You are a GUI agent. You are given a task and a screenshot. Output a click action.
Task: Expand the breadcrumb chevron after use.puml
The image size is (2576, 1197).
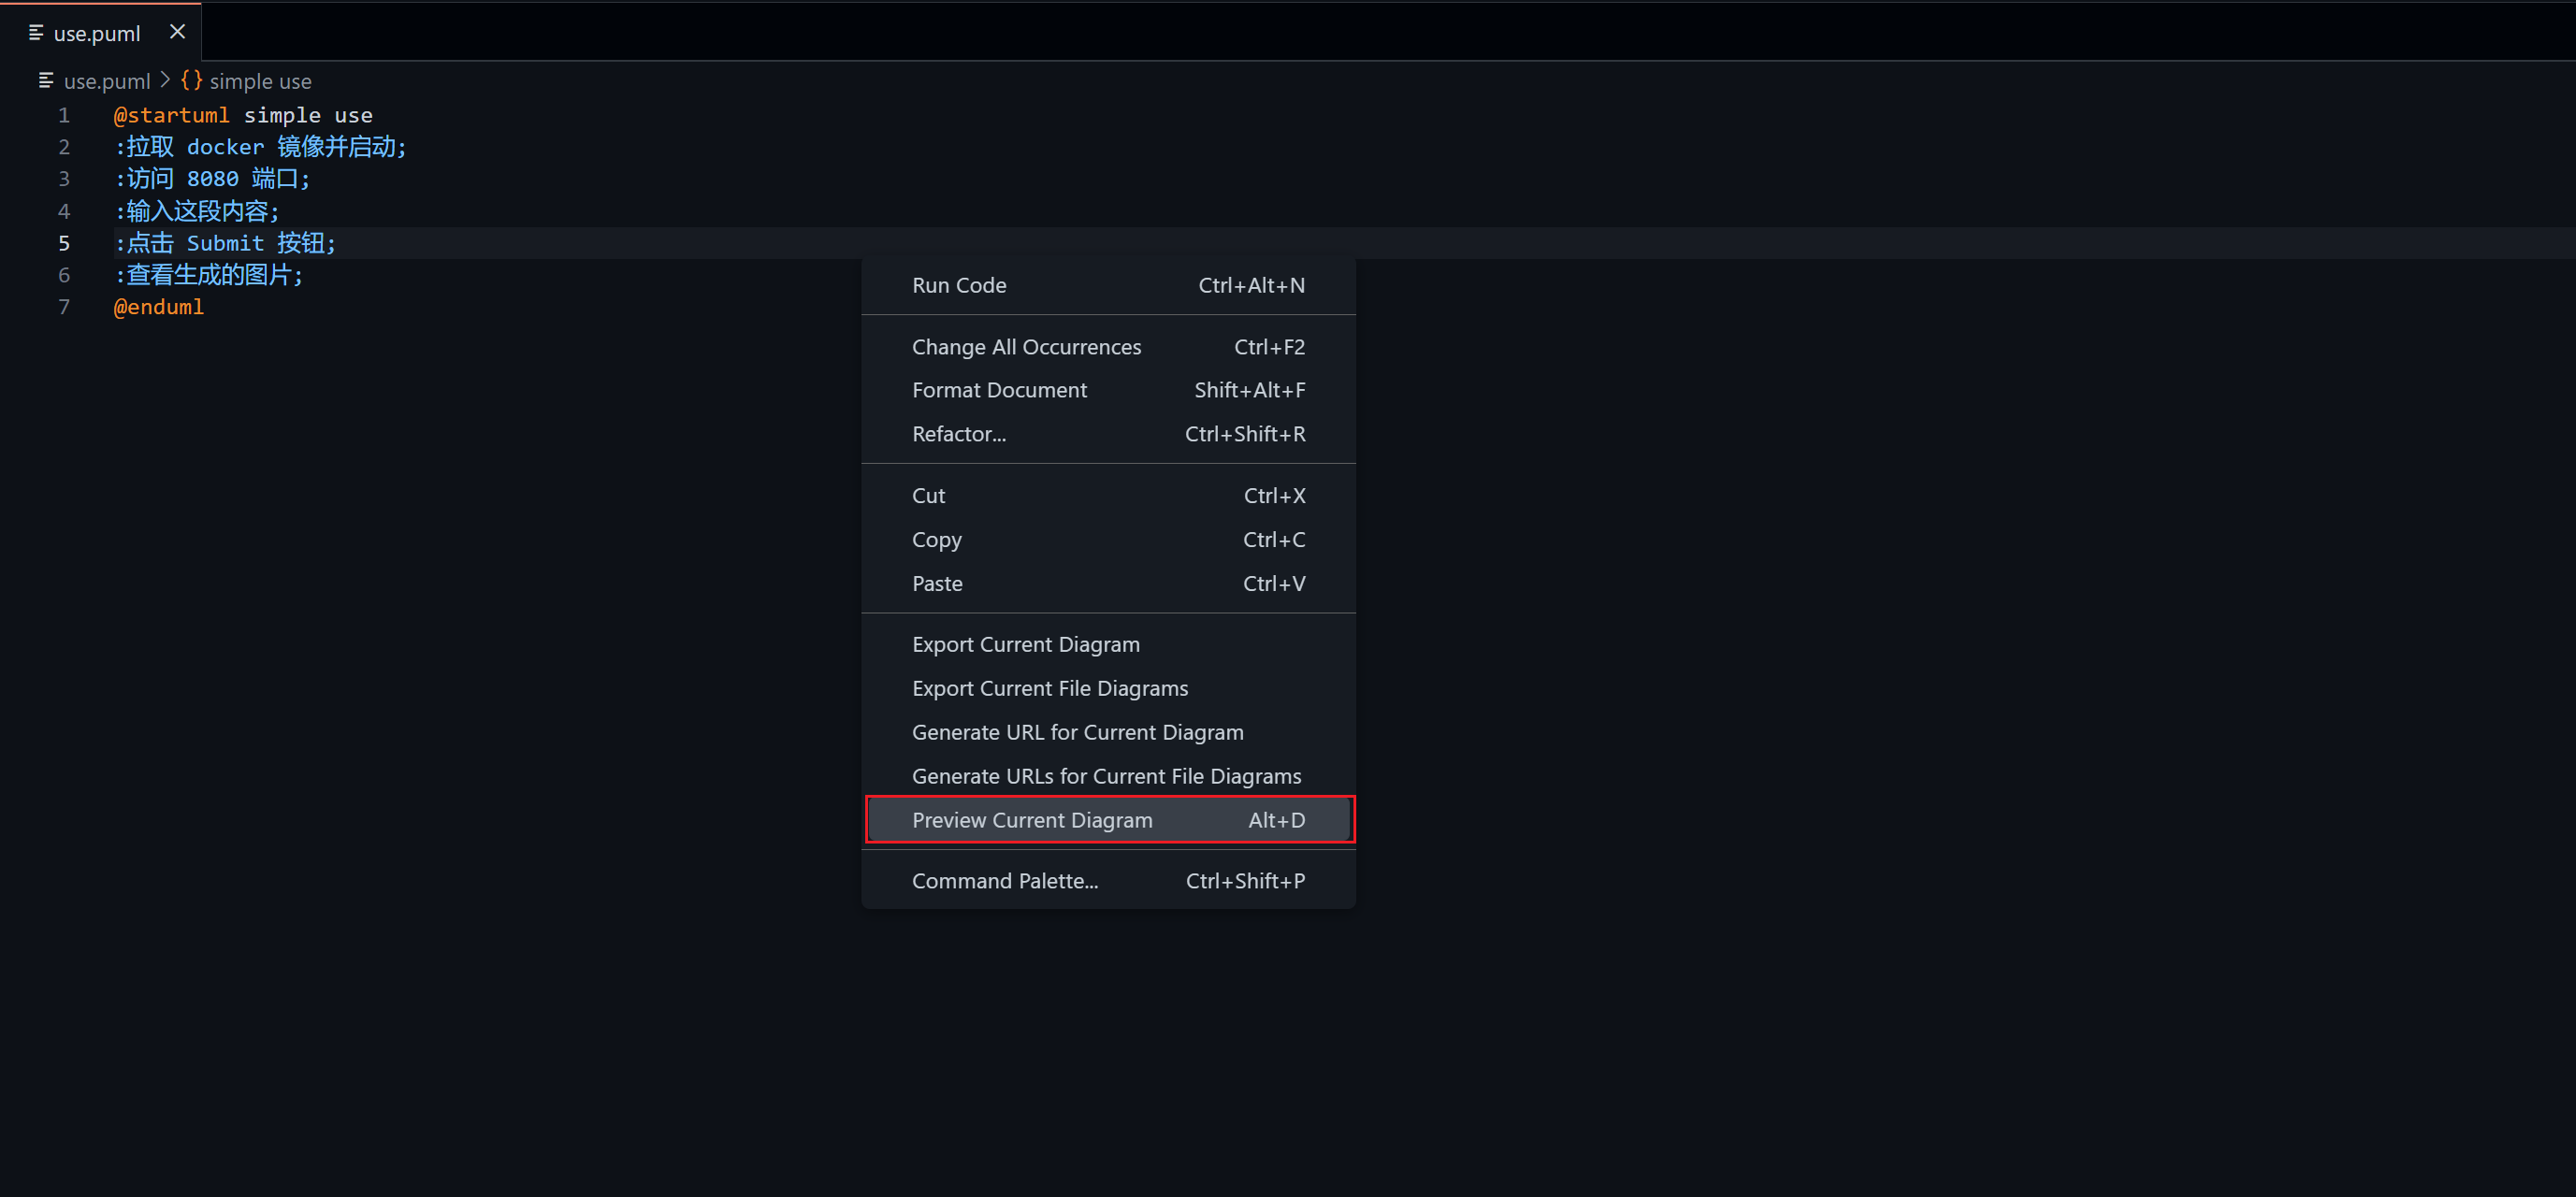point(166,80)
